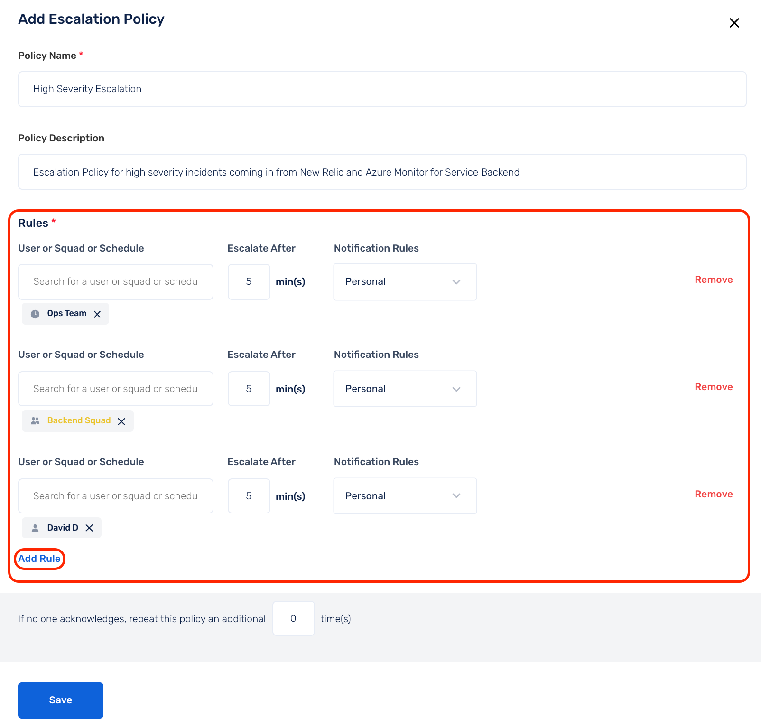761x728 pixels.
Task: Click Add Rule link
Action: click(x=39, y=559)
